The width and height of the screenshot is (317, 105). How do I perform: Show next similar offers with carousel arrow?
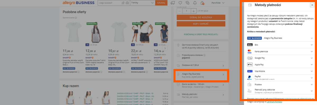(165, 48)
